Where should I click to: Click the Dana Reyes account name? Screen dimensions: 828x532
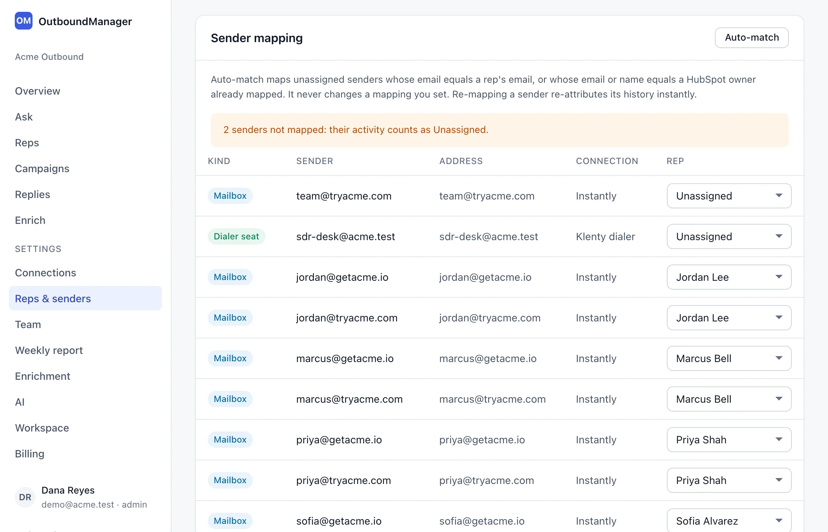pos(68,490)
